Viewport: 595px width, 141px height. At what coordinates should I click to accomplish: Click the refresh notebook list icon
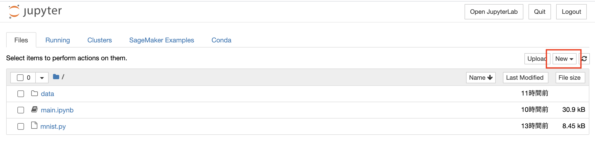584,59
